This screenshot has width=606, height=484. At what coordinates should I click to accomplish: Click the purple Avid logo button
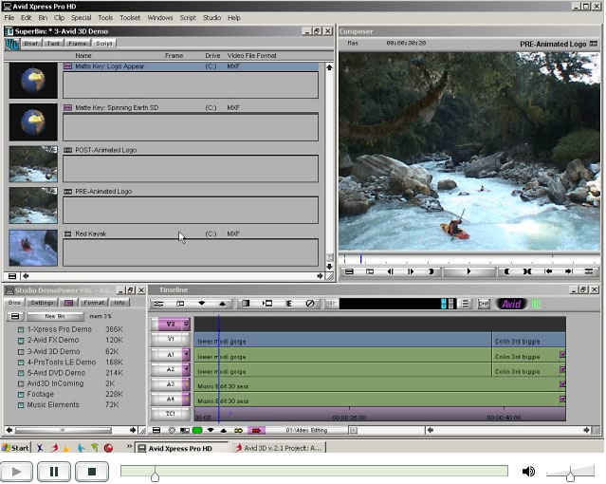[x=511, y=304]
